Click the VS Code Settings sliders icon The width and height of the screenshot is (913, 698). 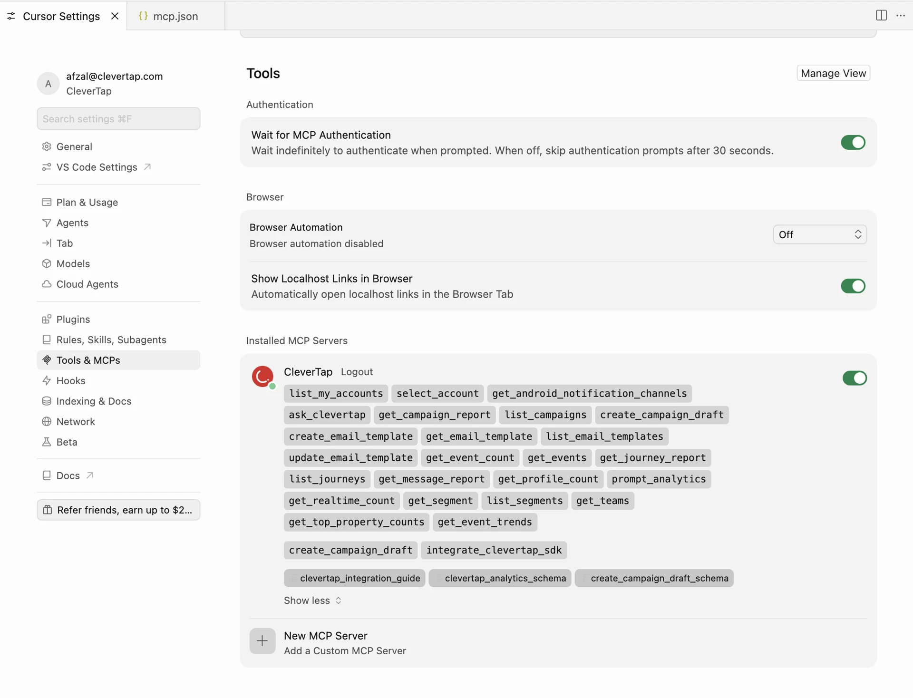[x=47, y=167]
